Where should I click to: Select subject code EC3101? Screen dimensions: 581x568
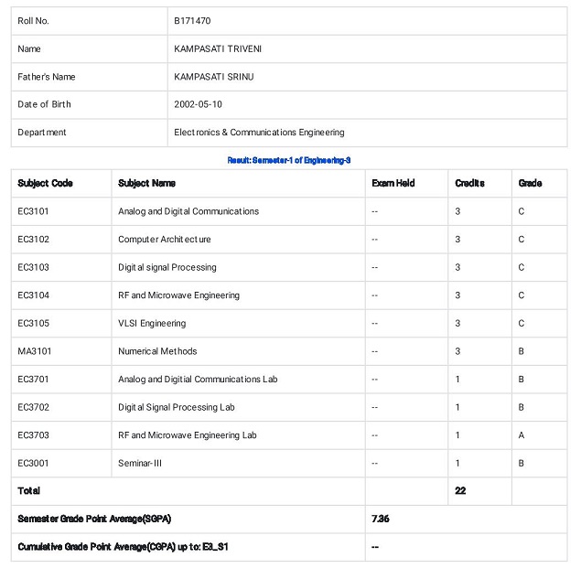coord(33,211)
